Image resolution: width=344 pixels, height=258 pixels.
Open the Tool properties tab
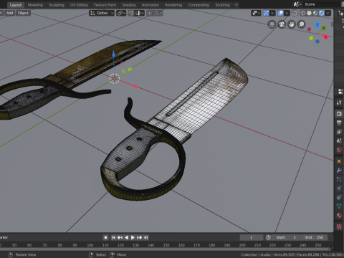339,102
